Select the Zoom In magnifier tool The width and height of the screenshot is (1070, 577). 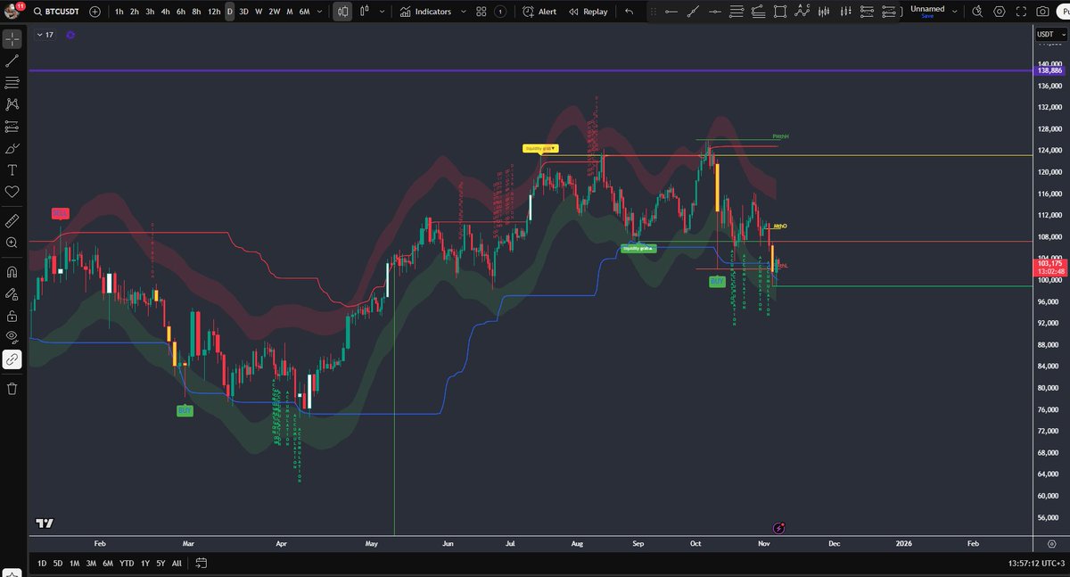[12, 243]
